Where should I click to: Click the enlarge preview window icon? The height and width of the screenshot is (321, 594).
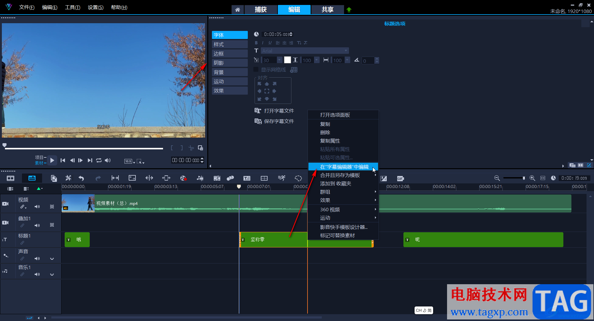pyautogui.click(x=200, y=148)
